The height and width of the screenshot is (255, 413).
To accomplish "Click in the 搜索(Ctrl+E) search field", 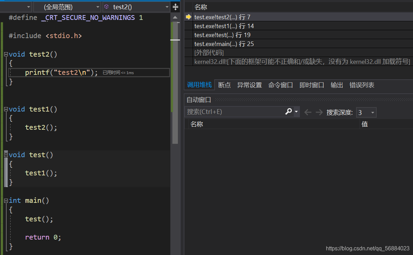I will (x=235, y=112).
